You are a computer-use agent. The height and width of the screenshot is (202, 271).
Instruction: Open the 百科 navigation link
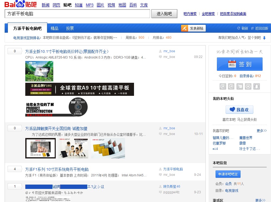[133, 5]
